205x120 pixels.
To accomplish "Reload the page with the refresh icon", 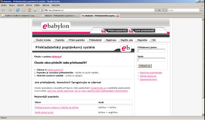I will 18,10.
